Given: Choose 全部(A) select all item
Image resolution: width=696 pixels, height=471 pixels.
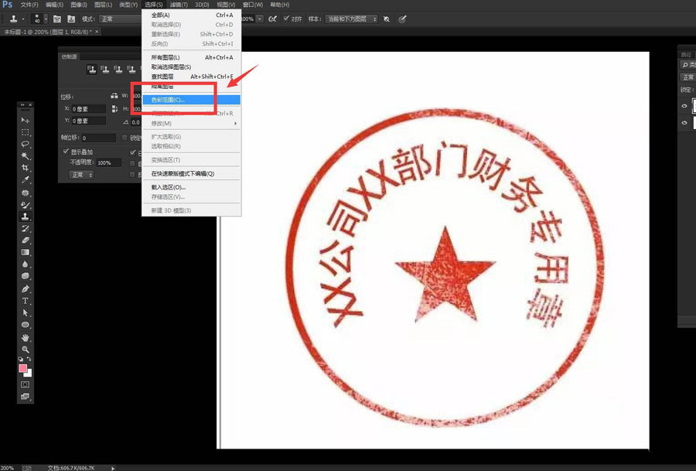Looking at the screenshot, I should (x=191, y=15).
